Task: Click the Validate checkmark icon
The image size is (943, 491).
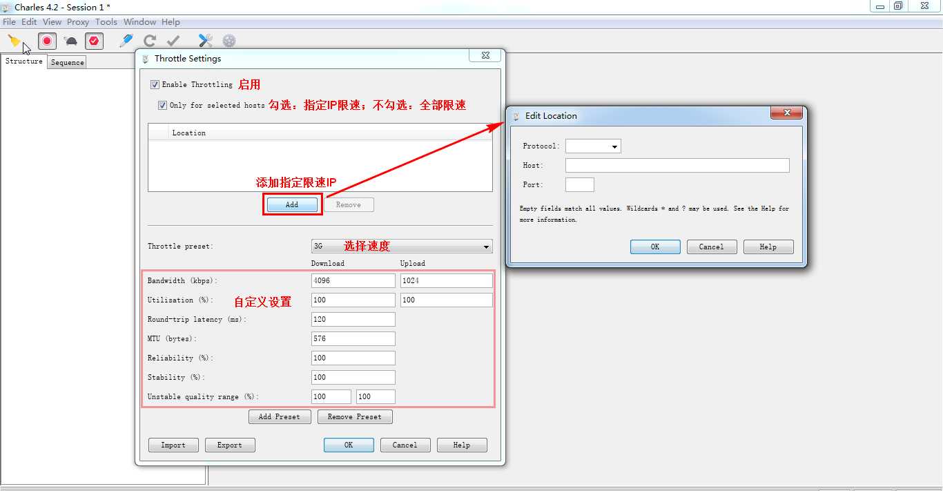Action: pyautogui.click(x=173, y=41)
